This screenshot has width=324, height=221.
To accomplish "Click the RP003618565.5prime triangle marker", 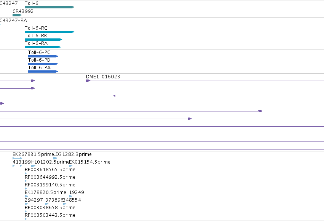I will point(26,173).
